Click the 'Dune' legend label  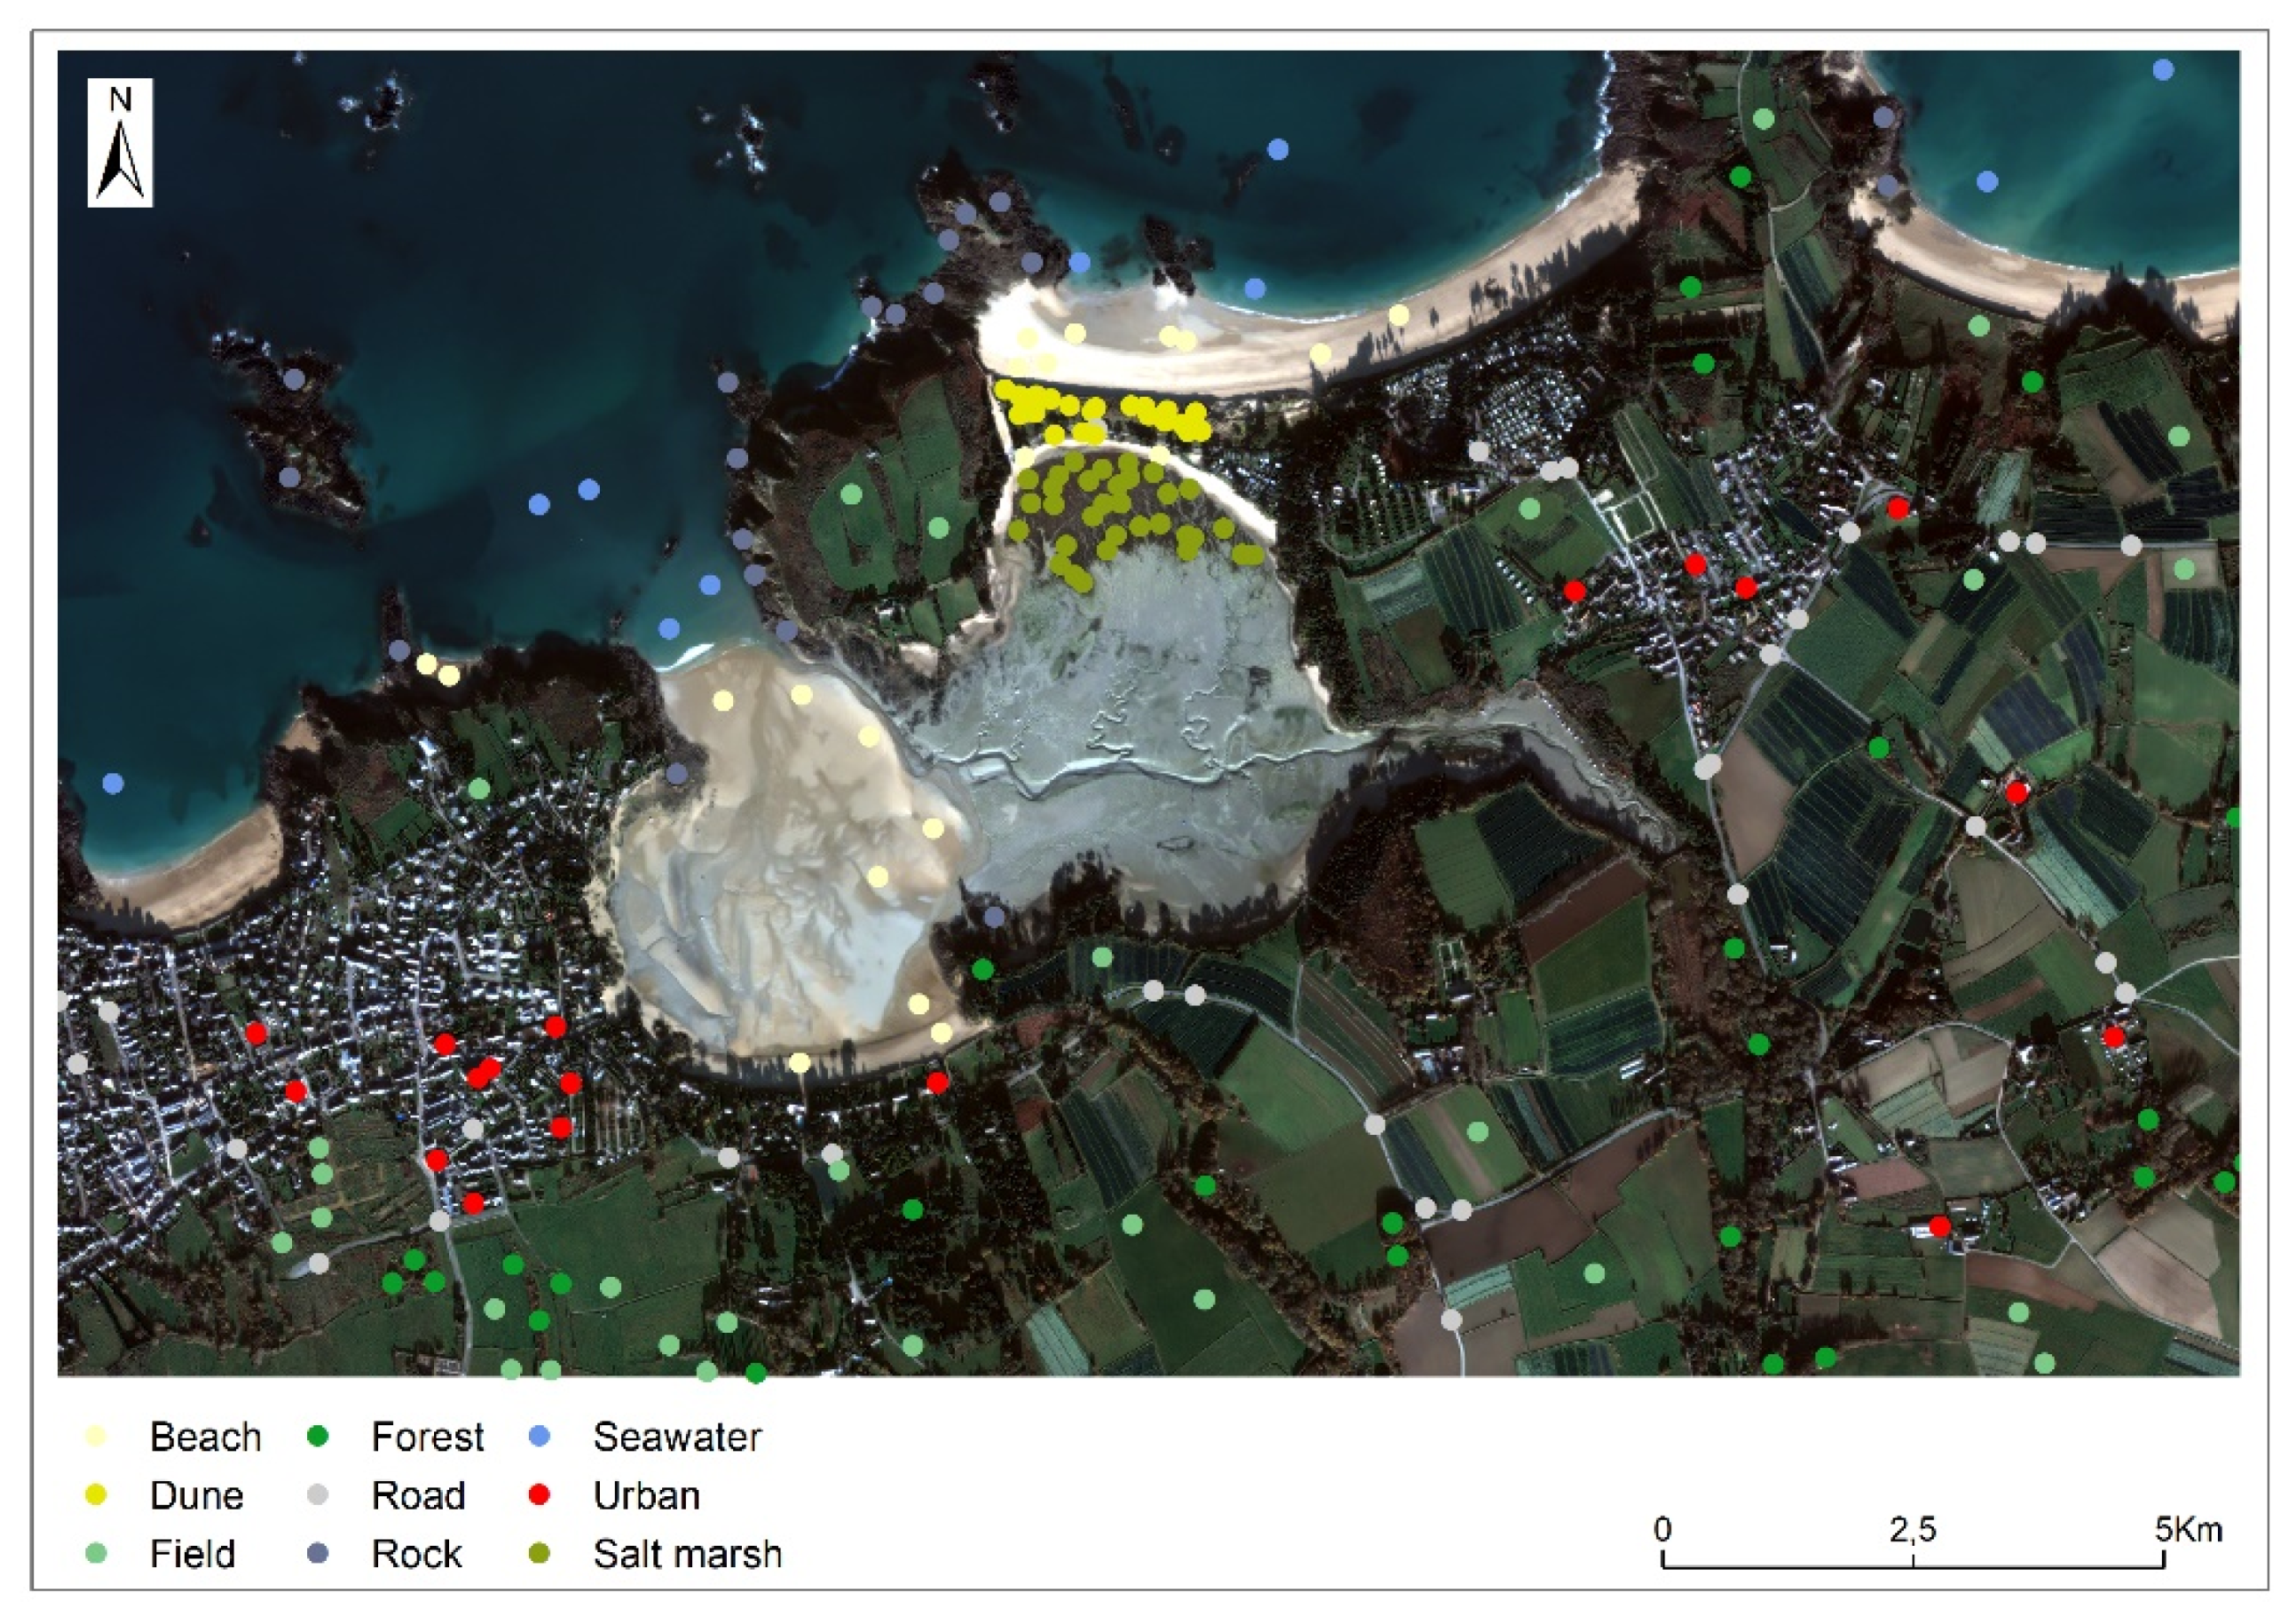196,1495
